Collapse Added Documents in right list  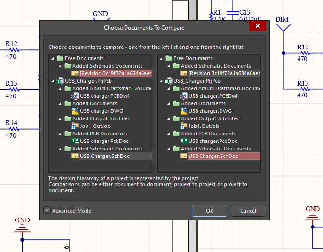tap(168, 104)
